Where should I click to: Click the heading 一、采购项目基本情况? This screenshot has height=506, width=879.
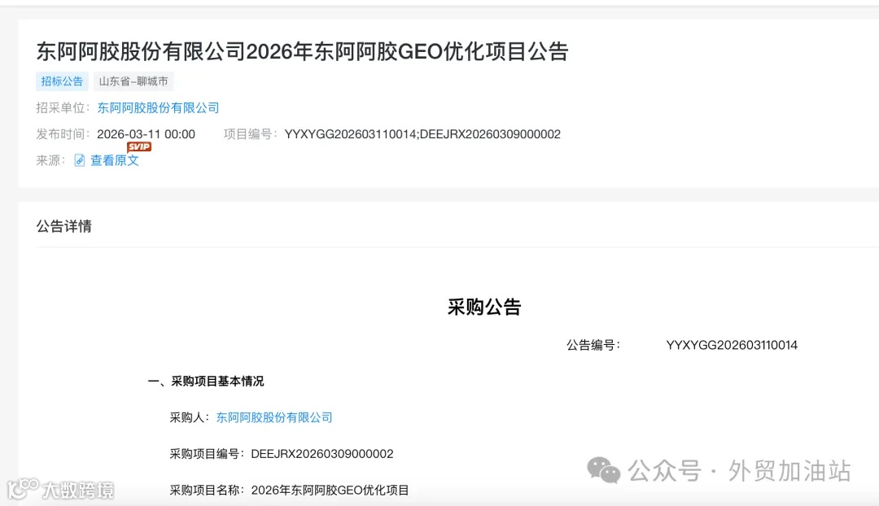coord(206,381)
